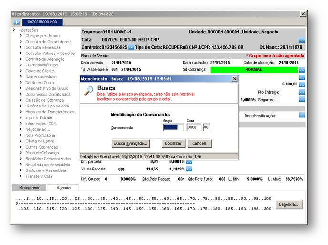Expand Dados cadastrais node arrow

[x=21, y=77]
